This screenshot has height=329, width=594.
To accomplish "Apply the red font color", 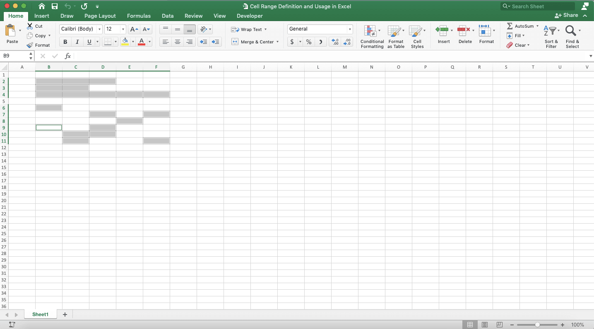I will [142, 42].
